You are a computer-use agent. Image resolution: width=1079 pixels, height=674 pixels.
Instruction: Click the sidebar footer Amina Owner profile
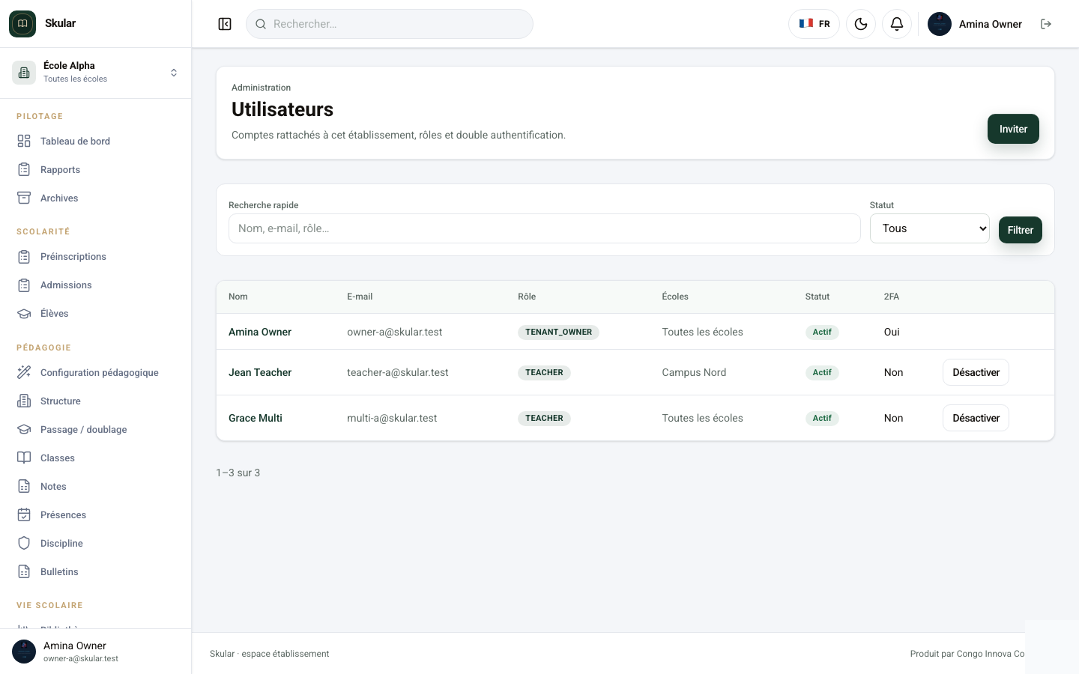[95, 652]
